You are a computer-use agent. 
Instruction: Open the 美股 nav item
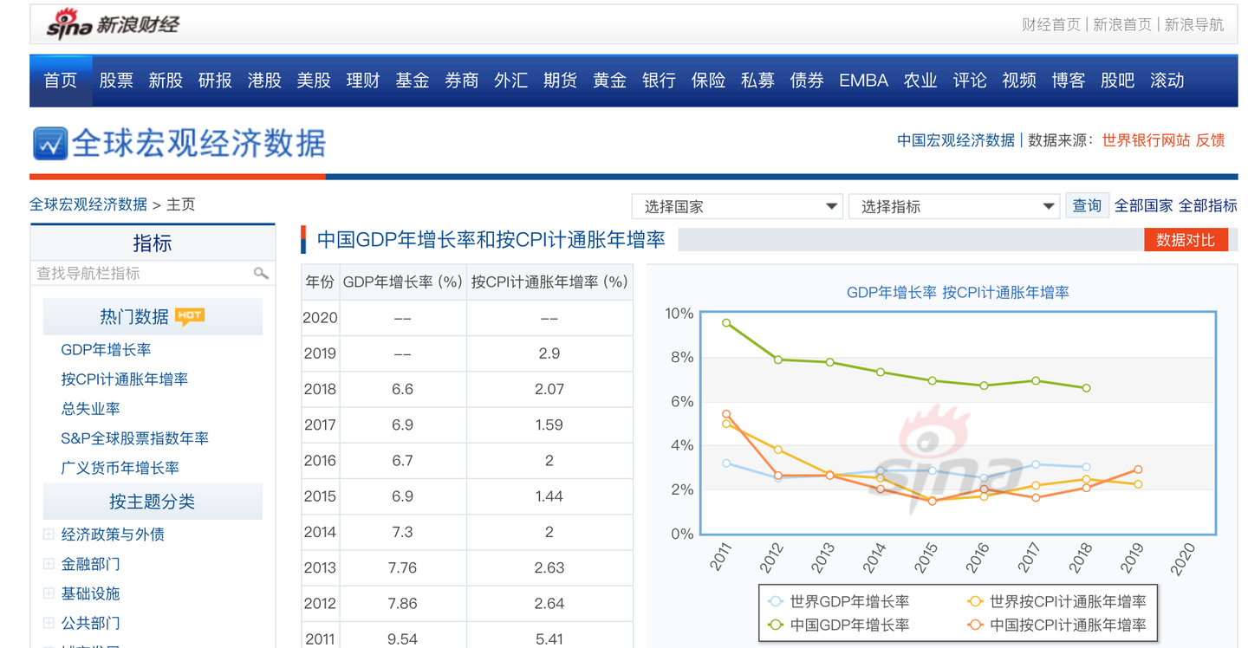(x=314, y=81)
